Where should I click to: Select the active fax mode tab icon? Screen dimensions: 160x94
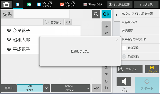point(18,4)
